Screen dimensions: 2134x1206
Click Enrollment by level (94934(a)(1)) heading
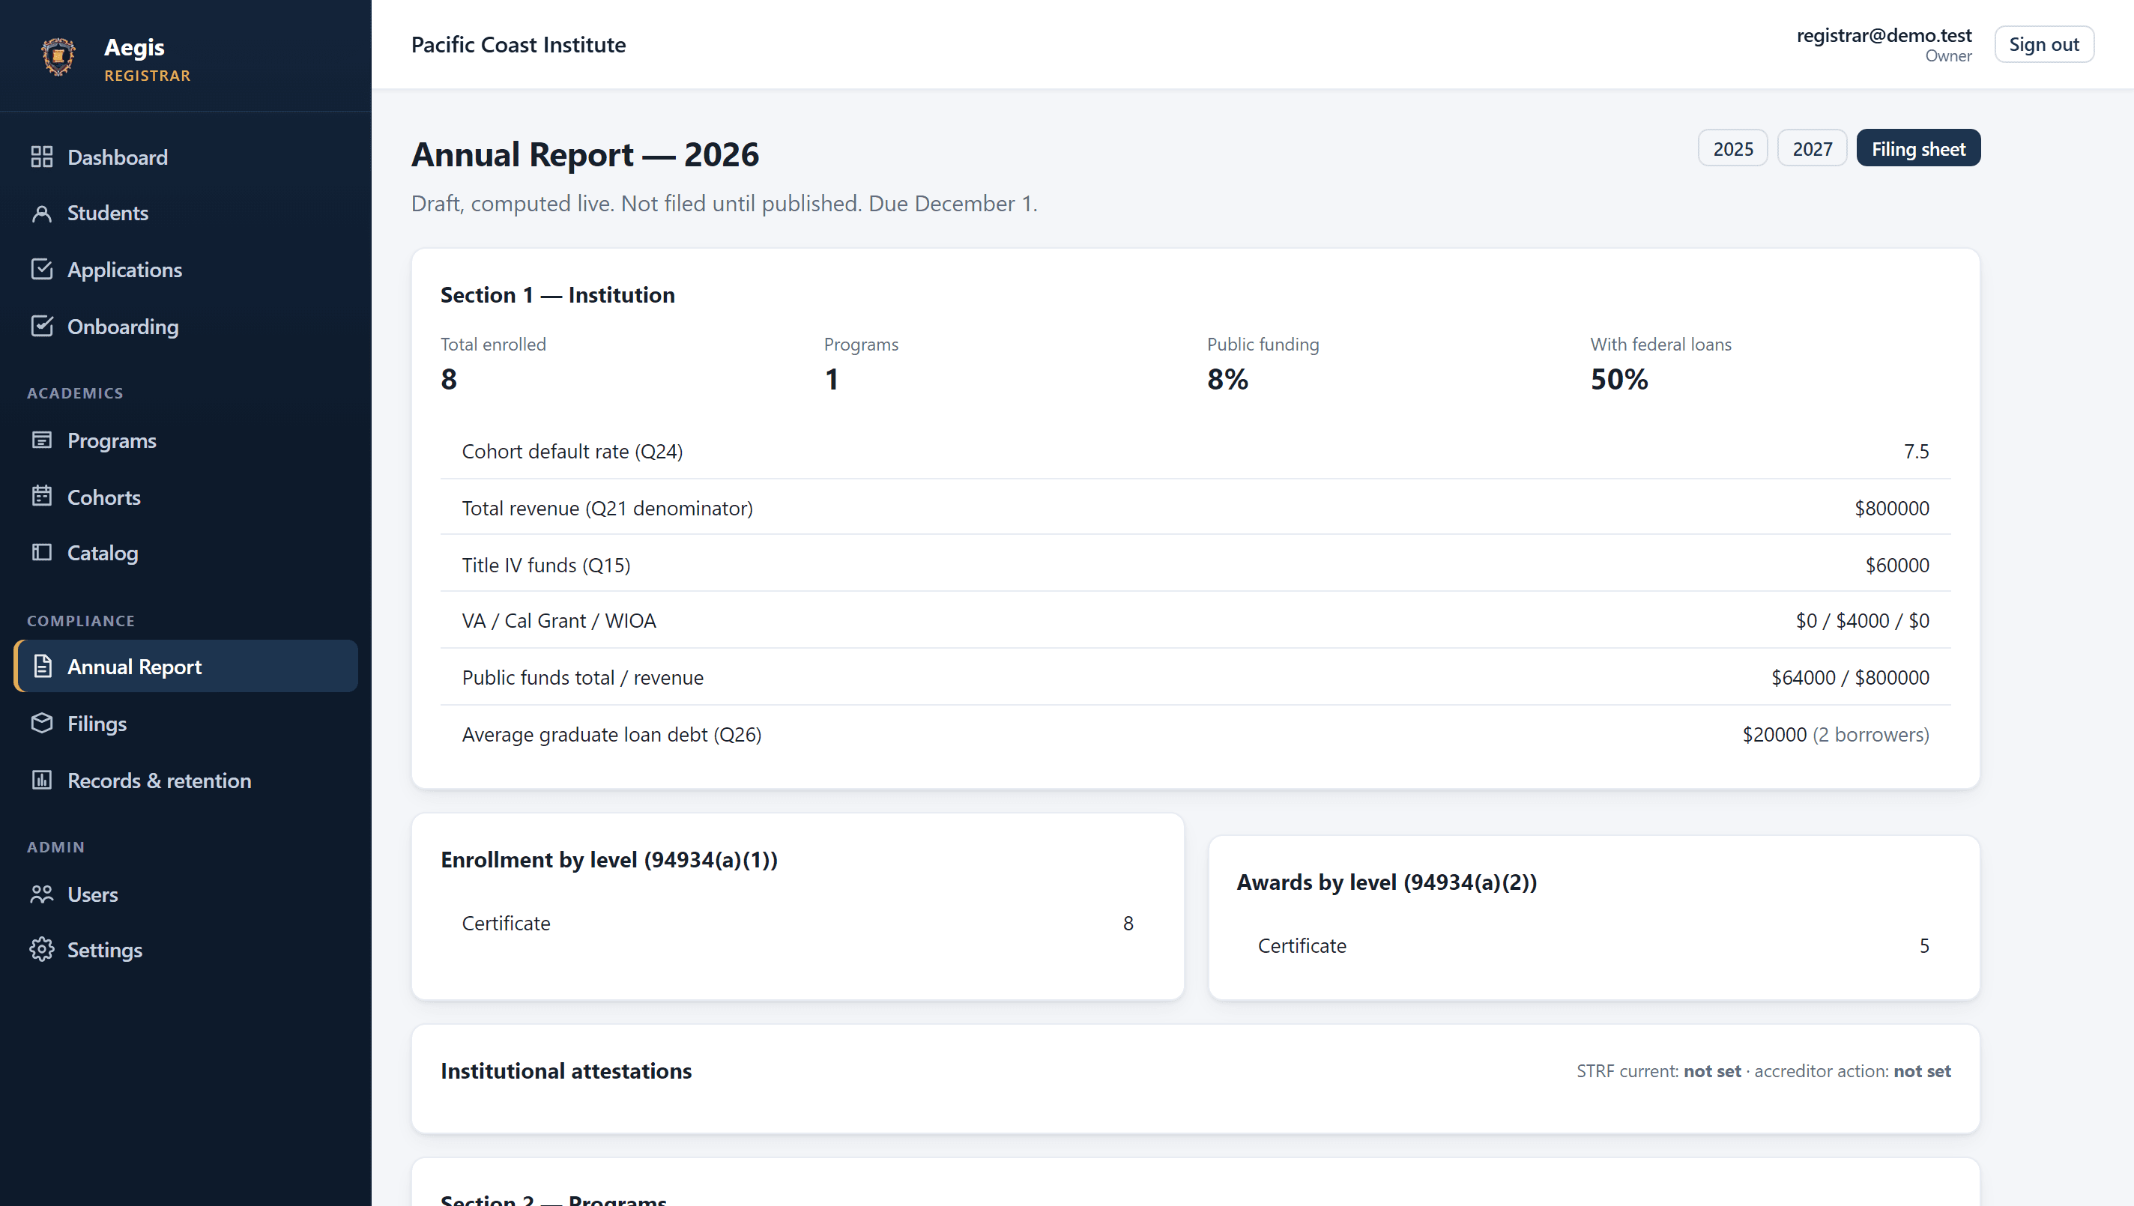pyautogui.click(x=609, y=860)
